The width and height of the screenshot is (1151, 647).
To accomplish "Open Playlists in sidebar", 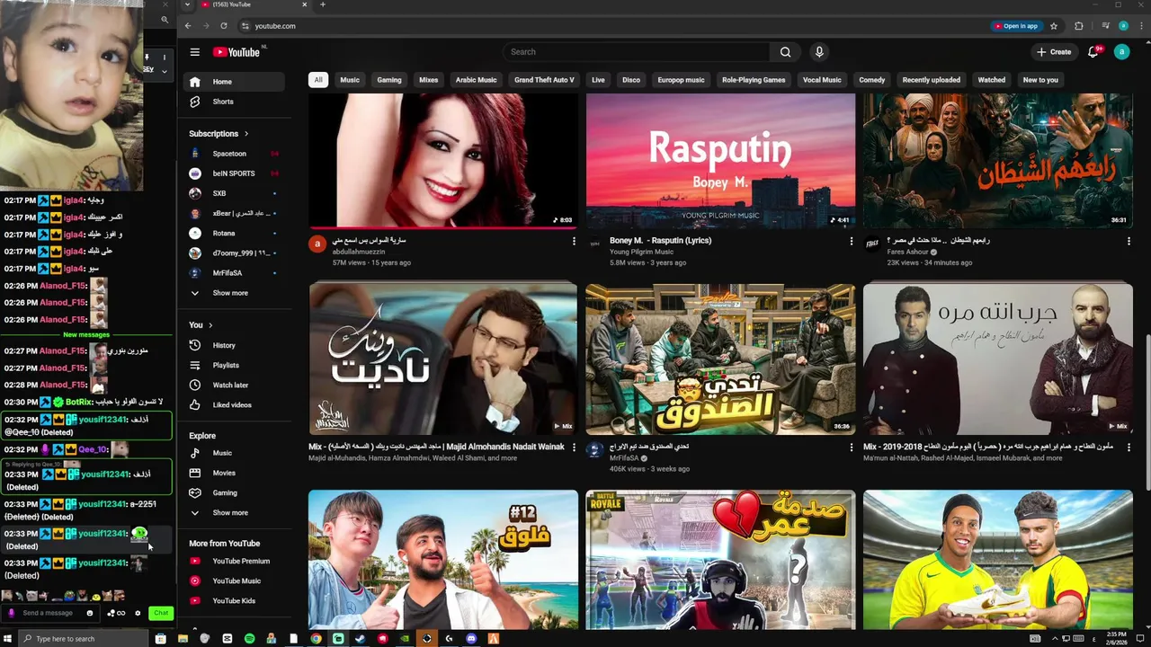I will tap(234, 365).
